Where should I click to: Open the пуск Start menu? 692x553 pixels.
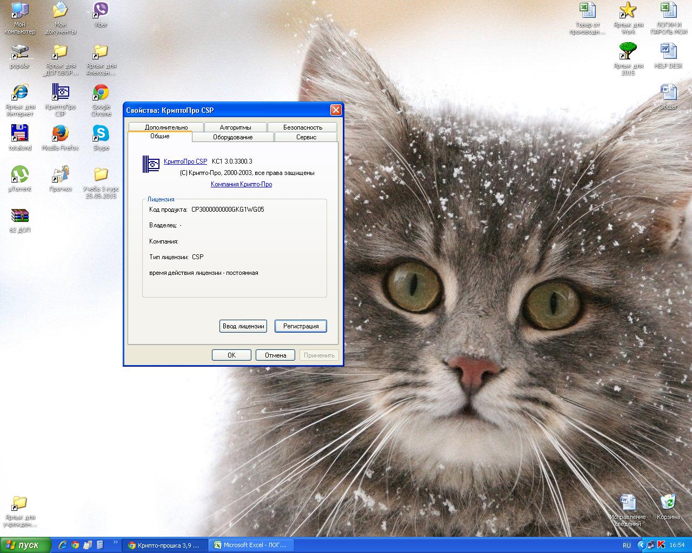click(25, 545)
